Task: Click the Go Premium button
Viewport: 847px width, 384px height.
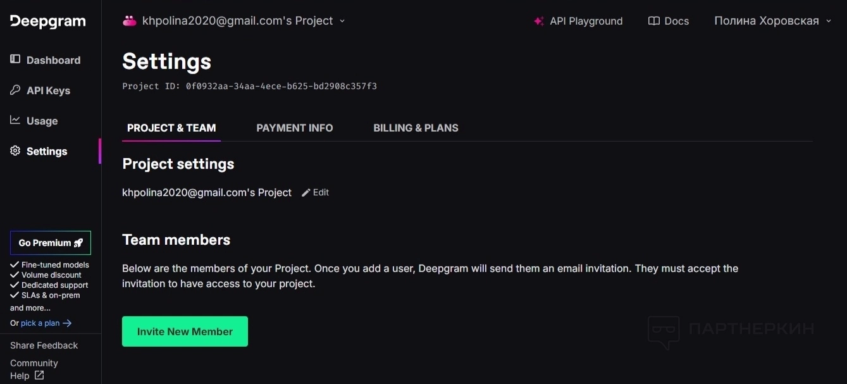Action: (x=51, y=243)
